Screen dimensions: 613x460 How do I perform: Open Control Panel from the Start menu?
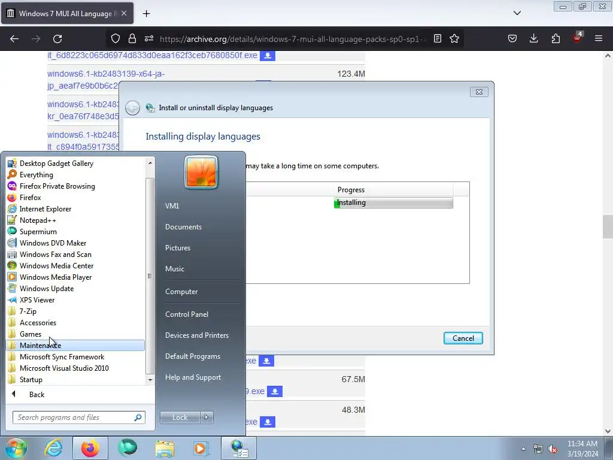(x=187, y=314)
